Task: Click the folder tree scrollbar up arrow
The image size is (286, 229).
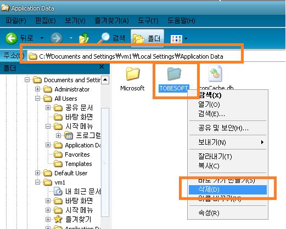Action: pos(105,80)
